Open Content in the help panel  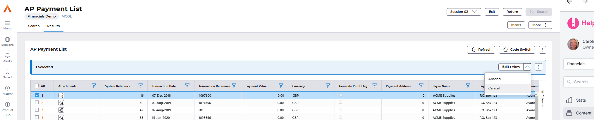click(578, 113)
